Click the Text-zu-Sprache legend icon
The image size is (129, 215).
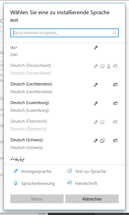[x=70, y=171]
